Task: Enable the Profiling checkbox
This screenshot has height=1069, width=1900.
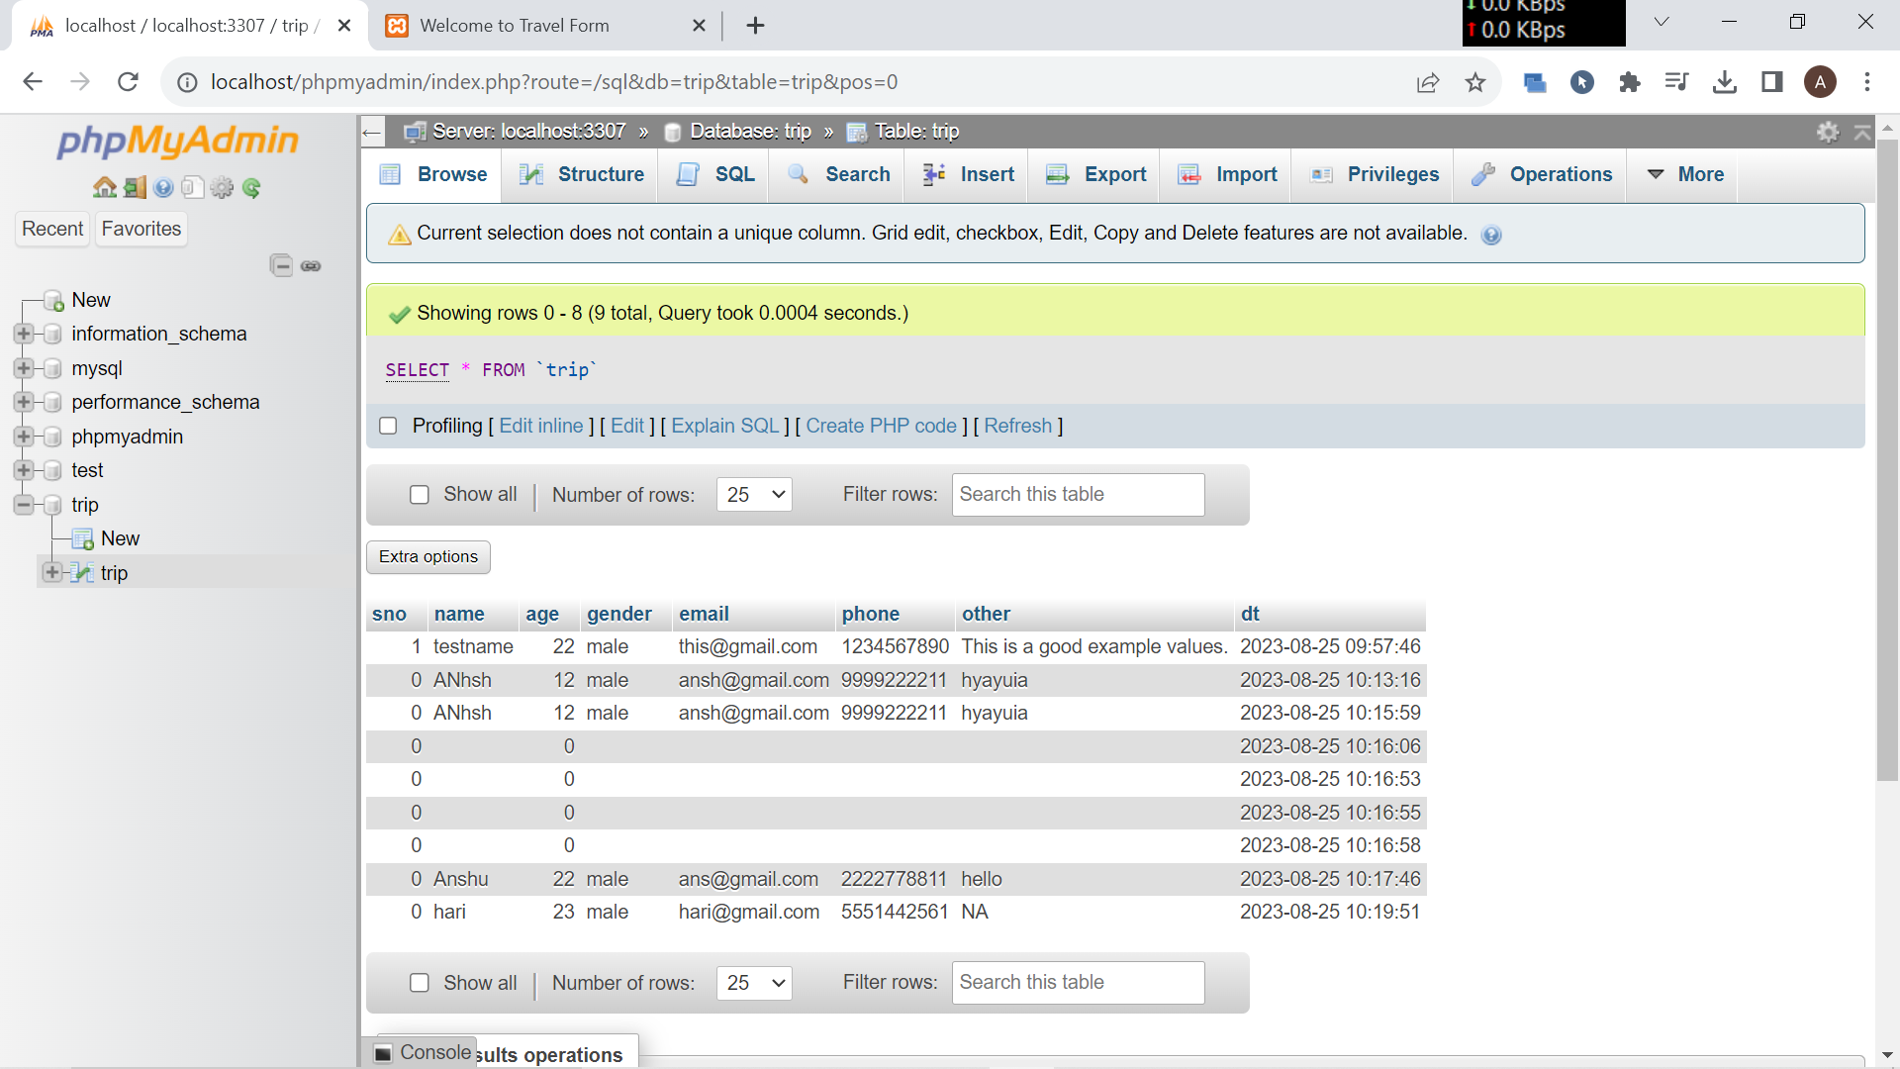Action: [x=388, y=425]
